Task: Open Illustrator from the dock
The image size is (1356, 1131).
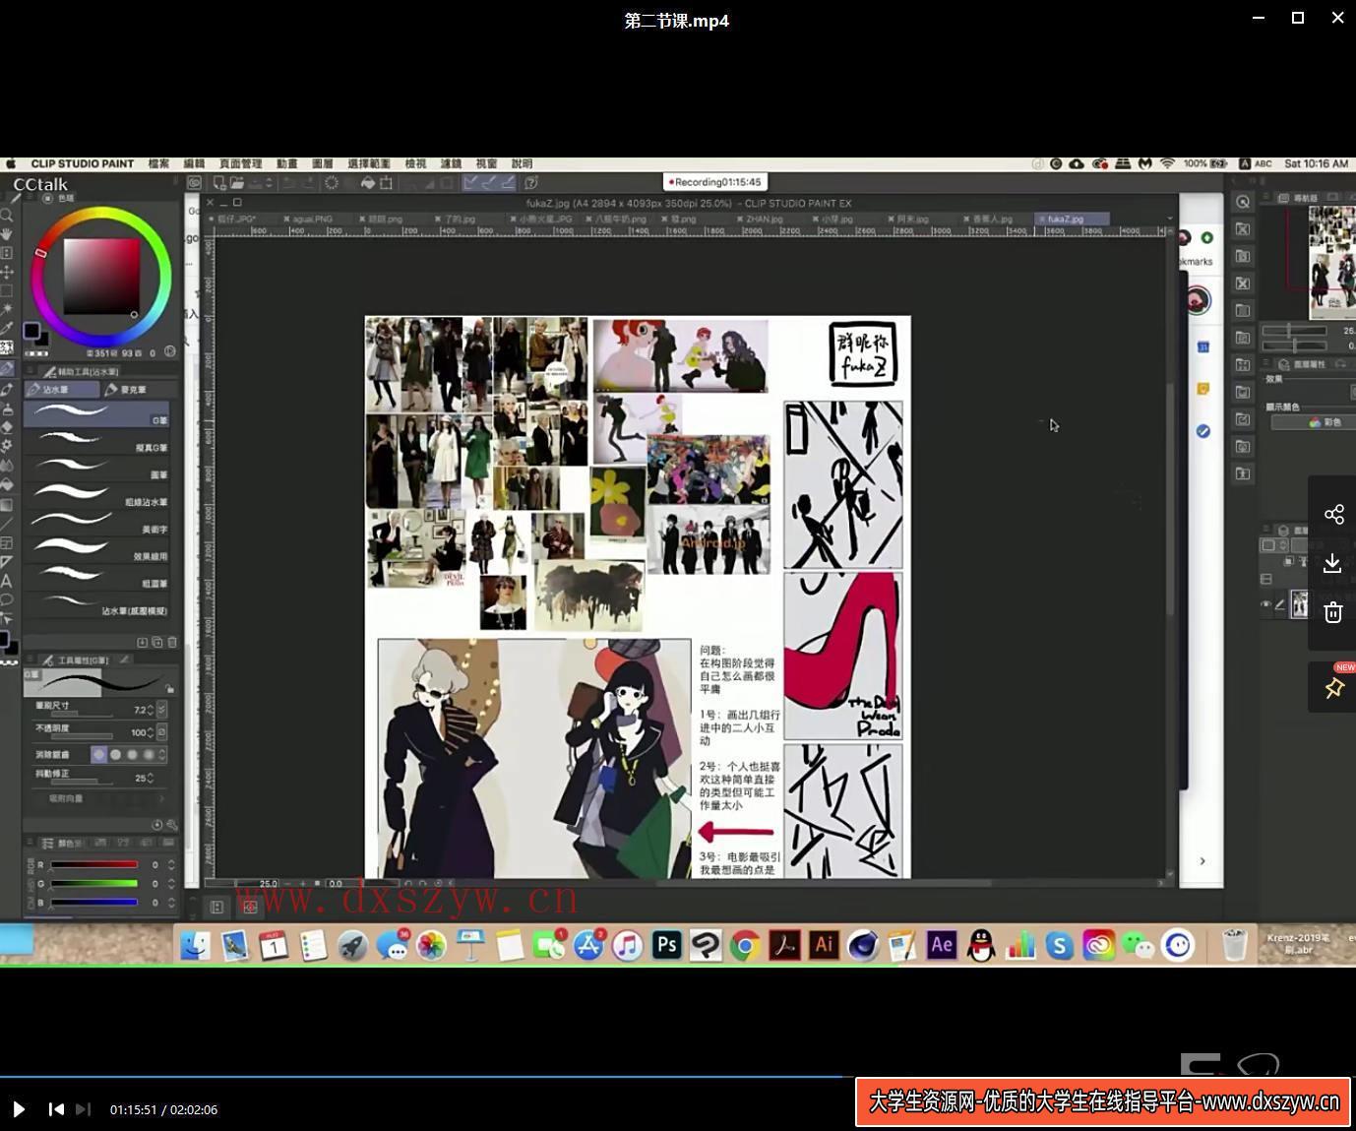Action: [824, 945]
